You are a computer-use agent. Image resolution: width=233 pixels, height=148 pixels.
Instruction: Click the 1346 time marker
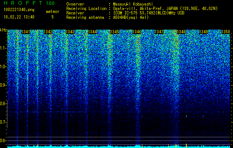point(137,32)
